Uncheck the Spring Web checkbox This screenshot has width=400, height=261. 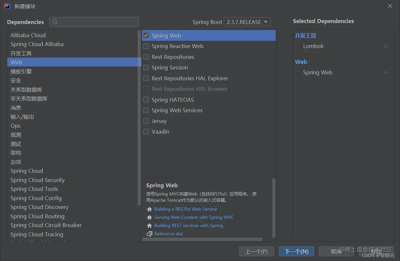[146, 35]
